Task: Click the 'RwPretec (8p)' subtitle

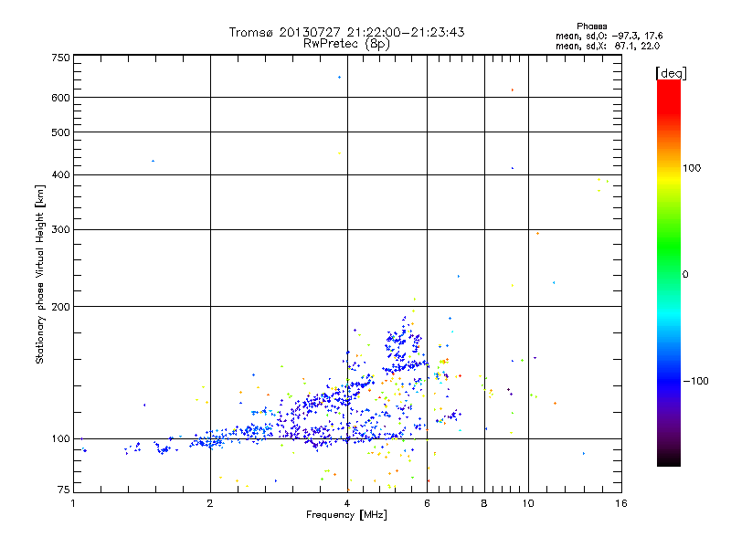Action: (346, 44)
